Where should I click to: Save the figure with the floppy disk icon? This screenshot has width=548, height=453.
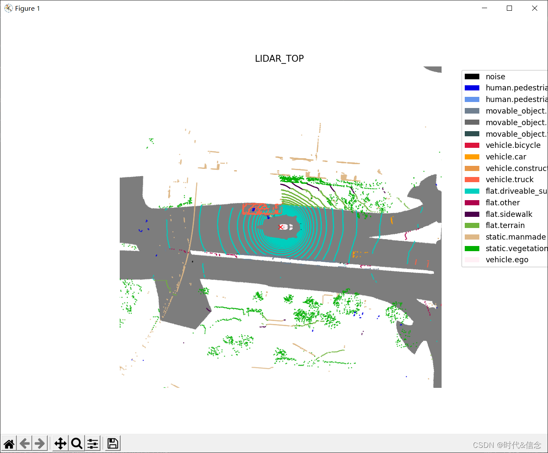113,444
